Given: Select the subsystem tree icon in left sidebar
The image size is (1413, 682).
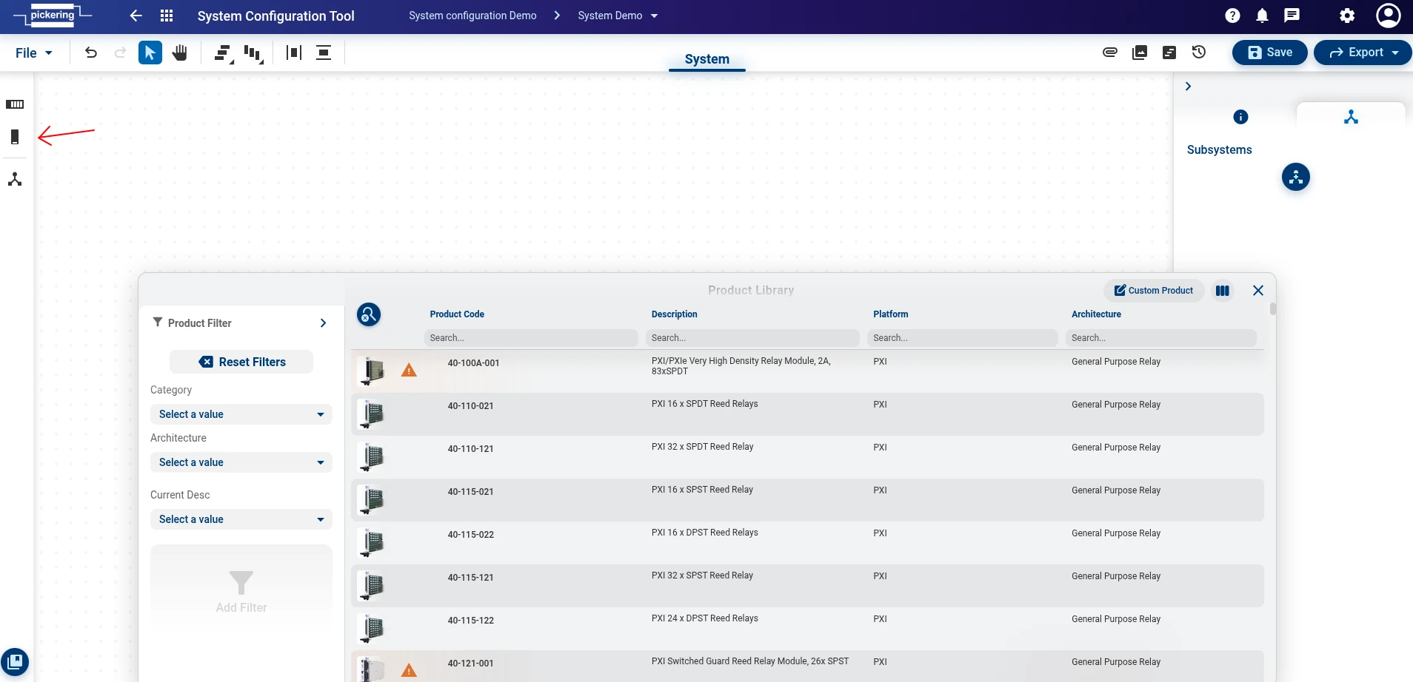Looking at the screenshot, I should coord(15,179).
